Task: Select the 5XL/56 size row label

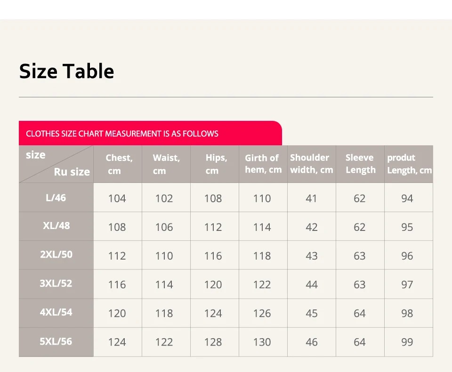Action: coord(56,342)
